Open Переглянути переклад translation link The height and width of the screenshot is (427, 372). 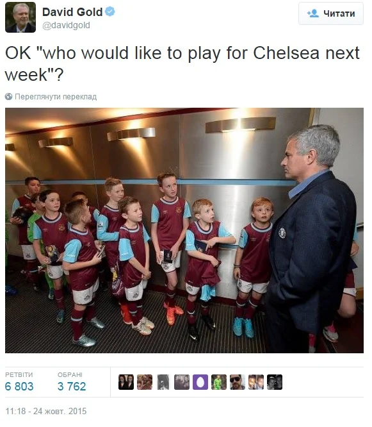tap(56, 97)
